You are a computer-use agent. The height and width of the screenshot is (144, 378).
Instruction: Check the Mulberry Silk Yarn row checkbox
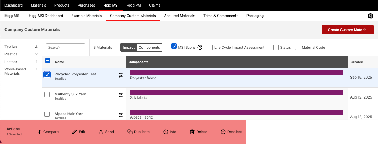tap(47, 94)
